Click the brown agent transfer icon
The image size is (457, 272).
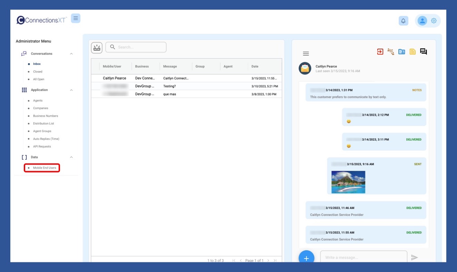coord(391,52)
